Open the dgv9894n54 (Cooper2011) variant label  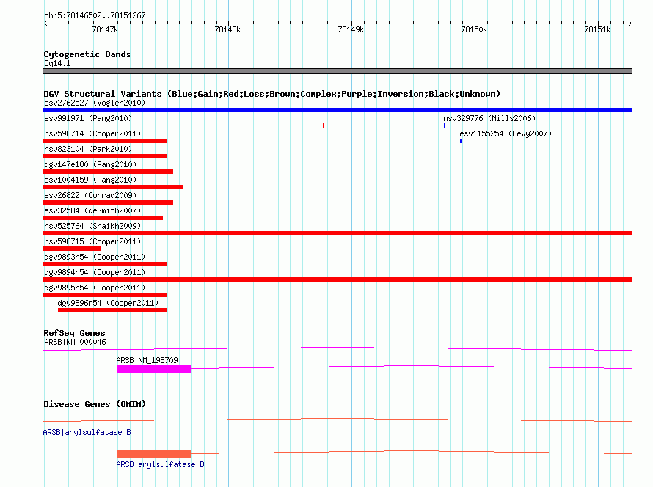[95, 272]
